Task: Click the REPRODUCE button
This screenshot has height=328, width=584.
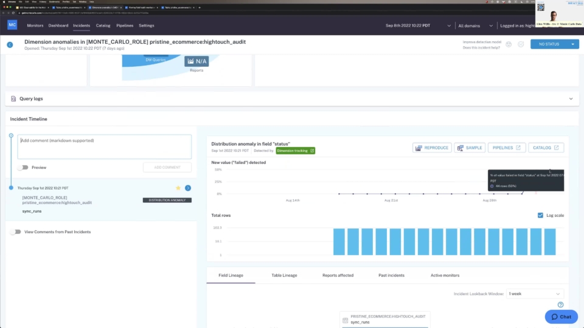Action: click(432, 148)
